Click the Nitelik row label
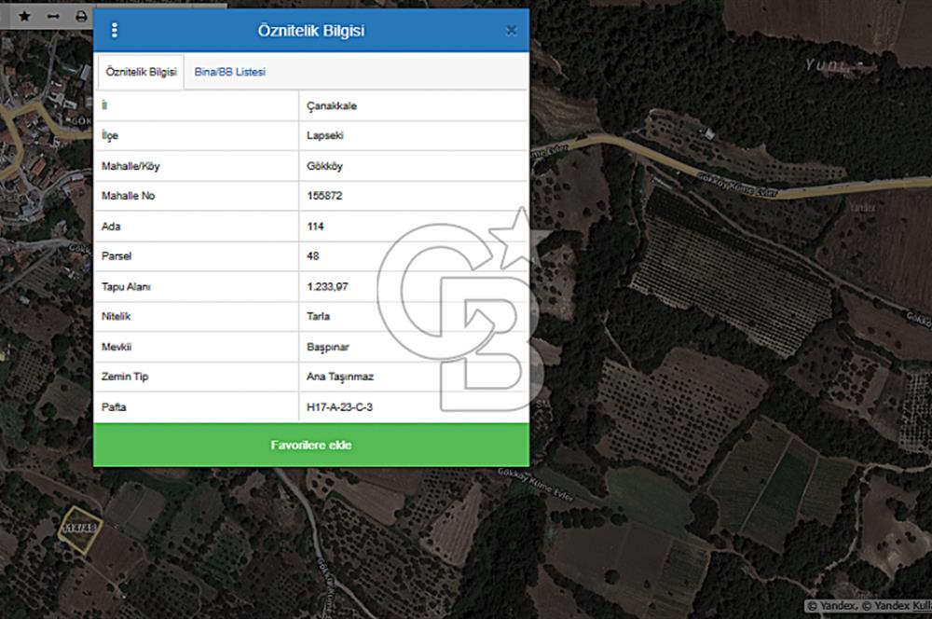The height and width of the screenshot is (619, 932). [x=116, y=316]
